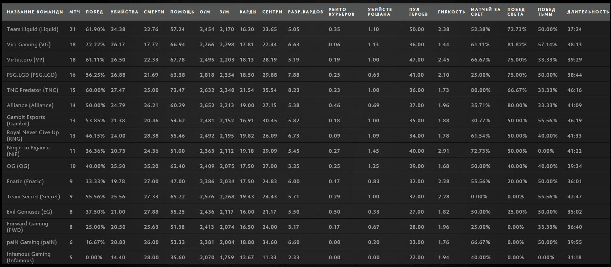Screen dimensions: 611x267
Task: Click the СМЕРТИ column header
Action: 154,12
